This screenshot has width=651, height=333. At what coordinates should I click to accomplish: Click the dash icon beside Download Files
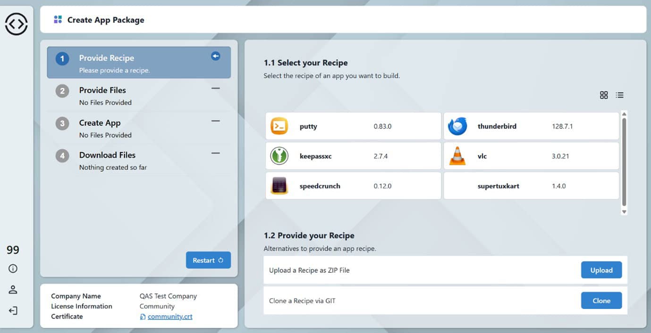tap(215, 153)
